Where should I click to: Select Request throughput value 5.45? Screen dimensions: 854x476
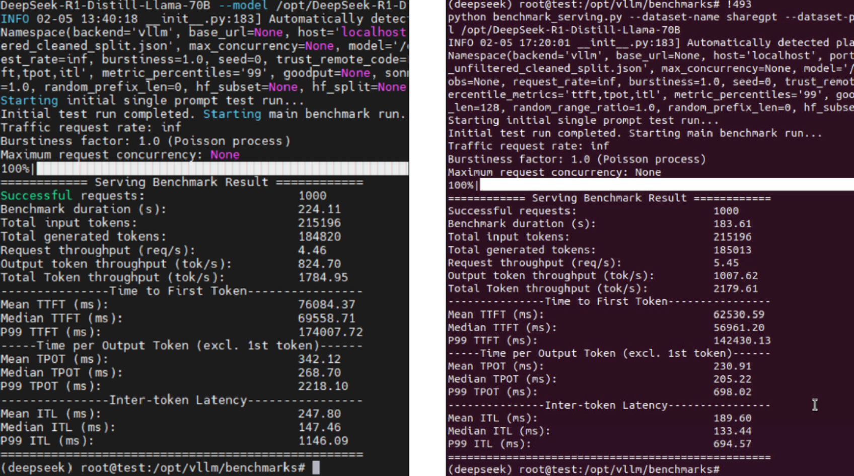coord(726,263)
